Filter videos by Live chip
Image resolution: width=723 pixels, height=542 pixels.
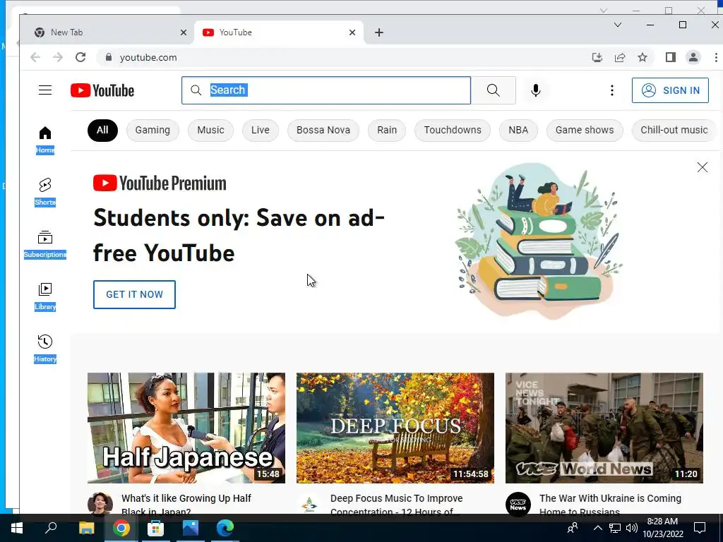pos(261,130)
